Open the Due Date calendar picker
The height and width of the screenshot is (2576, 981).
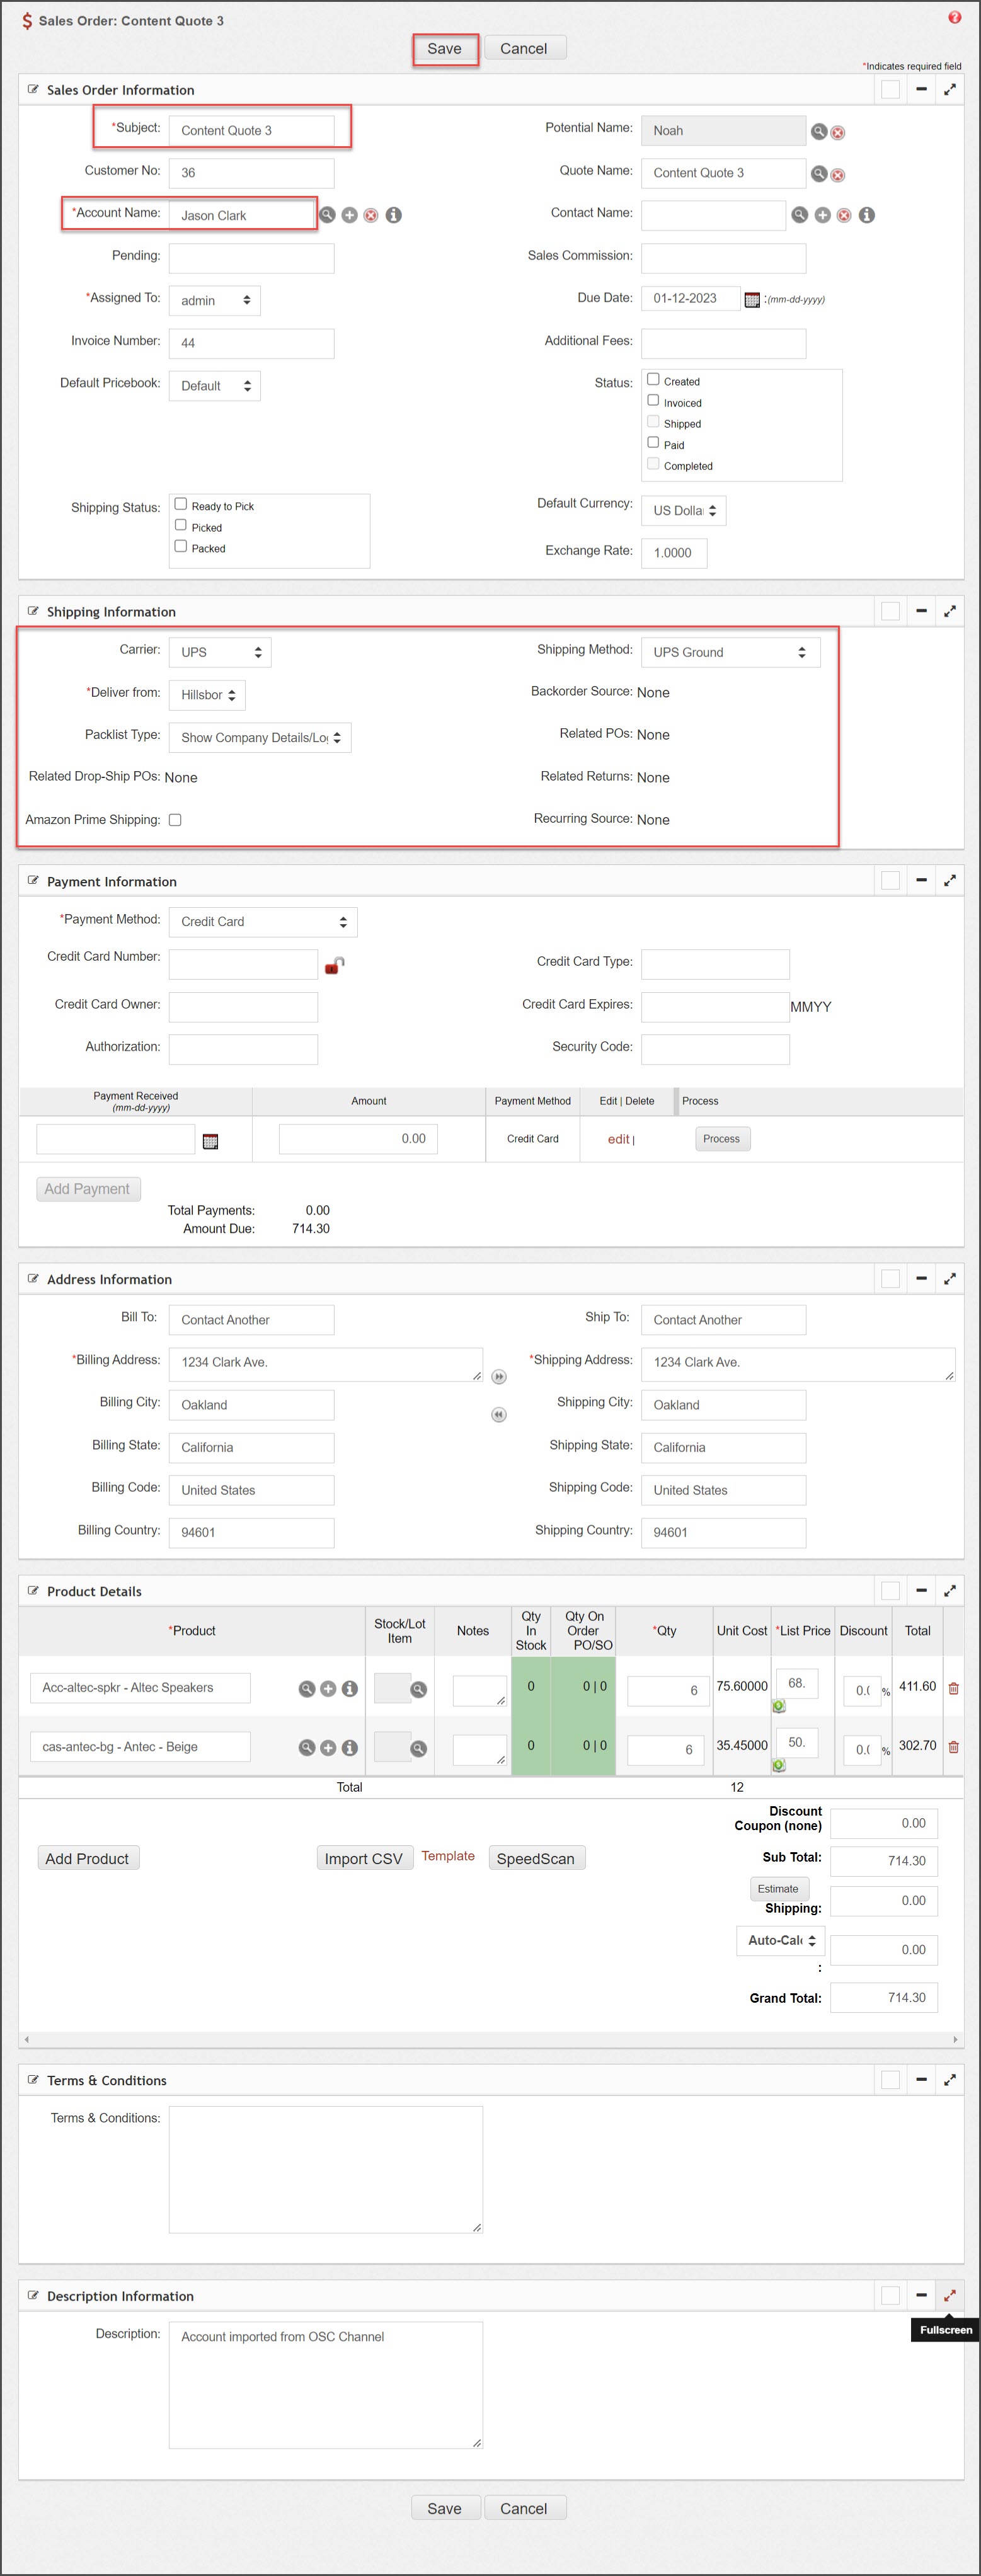[x=752, y=299]
